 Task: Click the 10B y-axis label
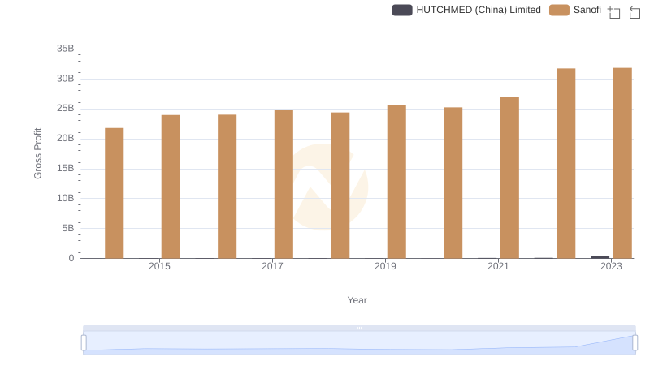[66, 198]
